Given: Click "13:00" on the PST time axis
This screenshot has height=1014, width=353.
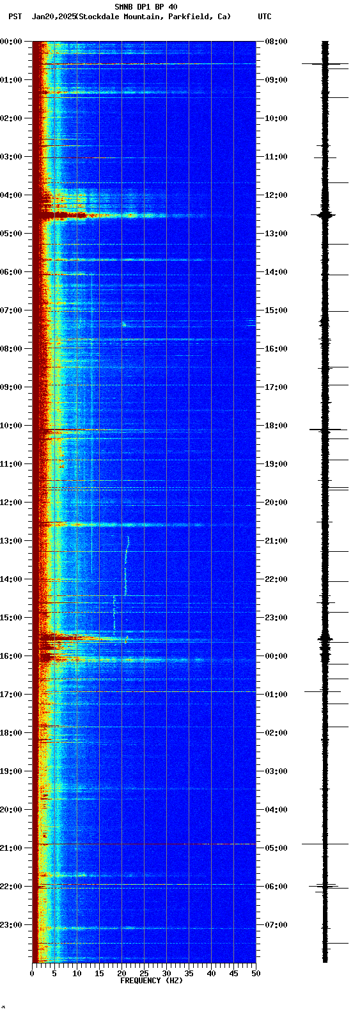Looking at the screenshot, I should (11, 541).
